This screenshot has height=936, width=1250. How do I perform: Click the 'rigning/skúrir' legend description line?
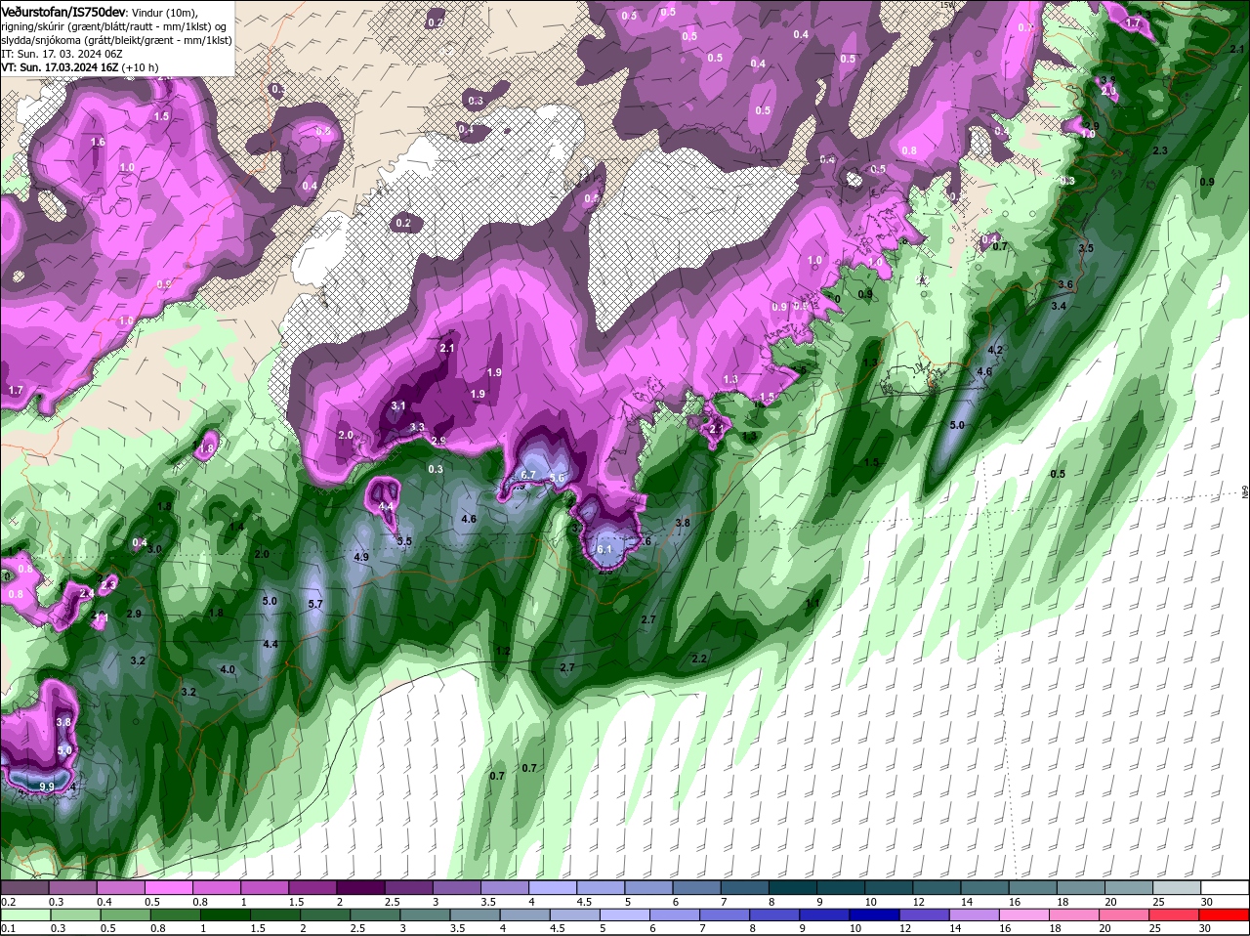pos(113,26)
